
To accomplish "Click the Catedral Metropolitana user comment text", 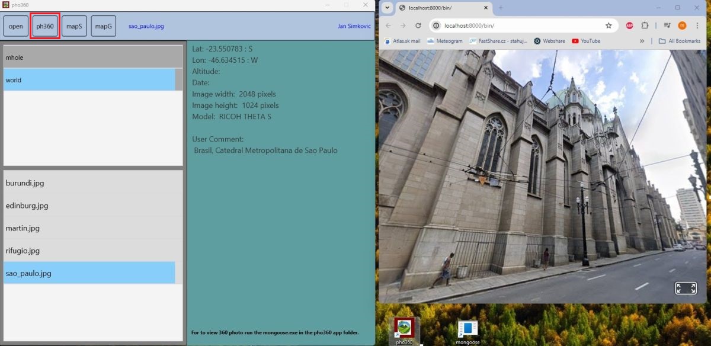I will point(266,150).
